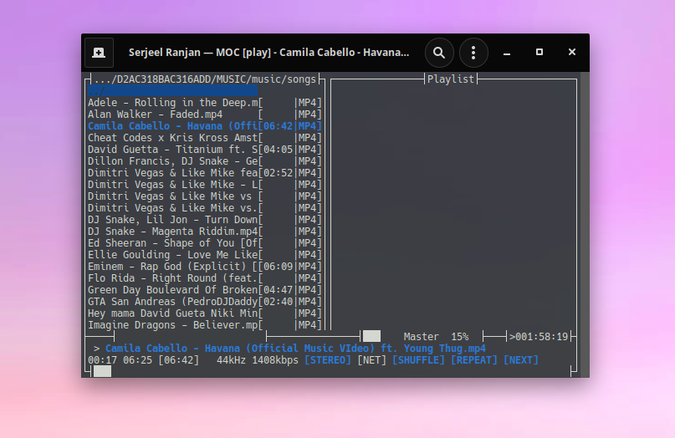Toggle the [NET] indicator
The width and height of the screenshot is (675, 438).
[x=371, y=360]
